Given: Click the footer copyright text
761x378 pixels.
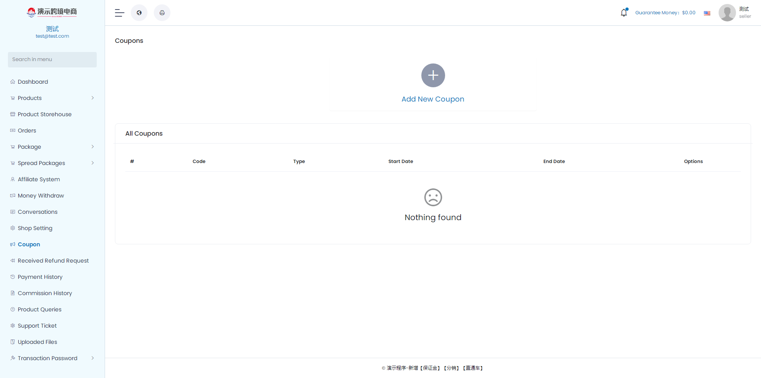Looking at the screenshot, I should pos(433,368).
